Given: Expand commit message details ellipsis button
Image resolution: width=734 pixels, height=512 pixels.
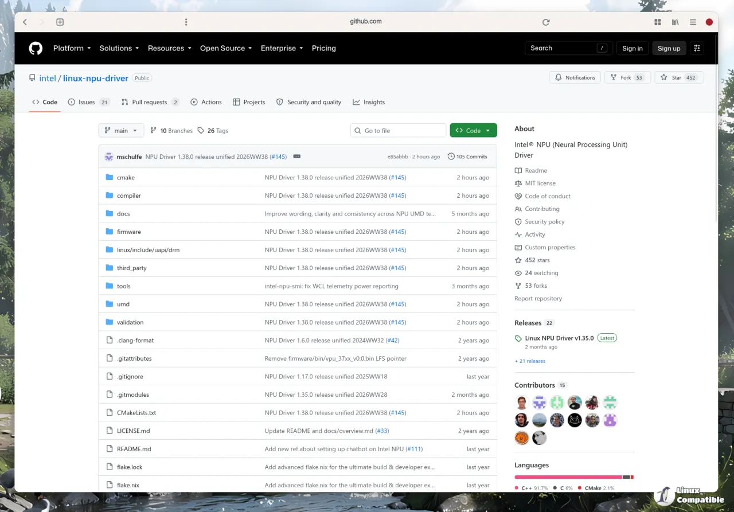Looking at the screenshot, I should coord(297,157).
